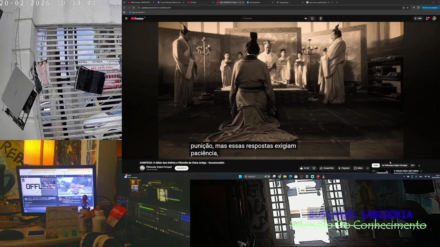The width and height of the screenshot is (440, 247).
Task: Click the browser back arrow
Action: click(124, 8)
